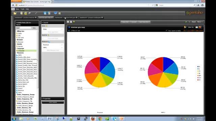Select the Browser field item
The width and height of the screenshot is (216, 121).
(21, 42)
